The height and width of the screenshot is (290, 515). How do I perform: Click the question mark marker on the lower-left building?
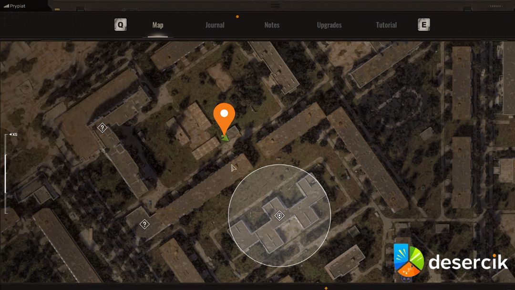tap(144, 224)
